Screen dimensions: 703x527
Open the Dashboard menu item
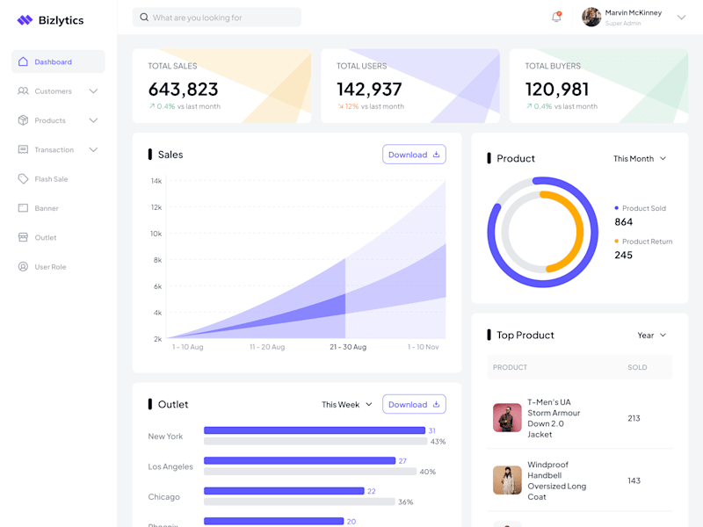pos(58,61)
